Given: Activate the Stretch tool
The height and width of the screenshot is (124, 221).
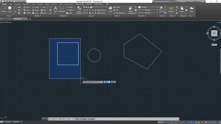Looking at the screenshot, I should [27, 13].
